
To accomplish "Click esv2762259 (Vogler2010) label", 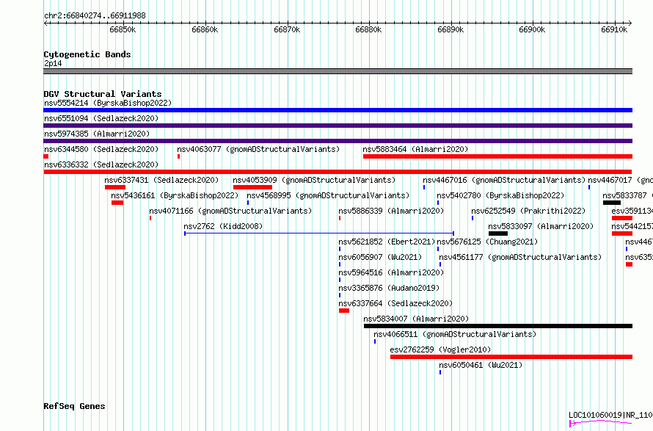I will tap(440, 349).
